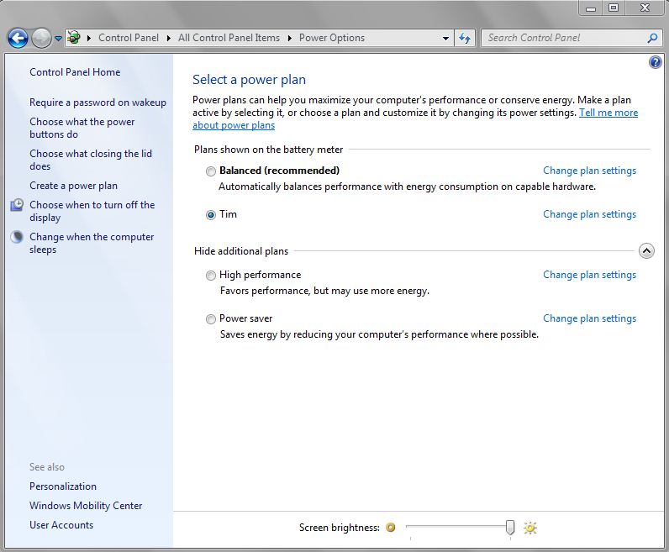The height and width of the screenshot is (552, 669).
Task: Open address bar history dropdown
Action: click(x=445, y=38)
